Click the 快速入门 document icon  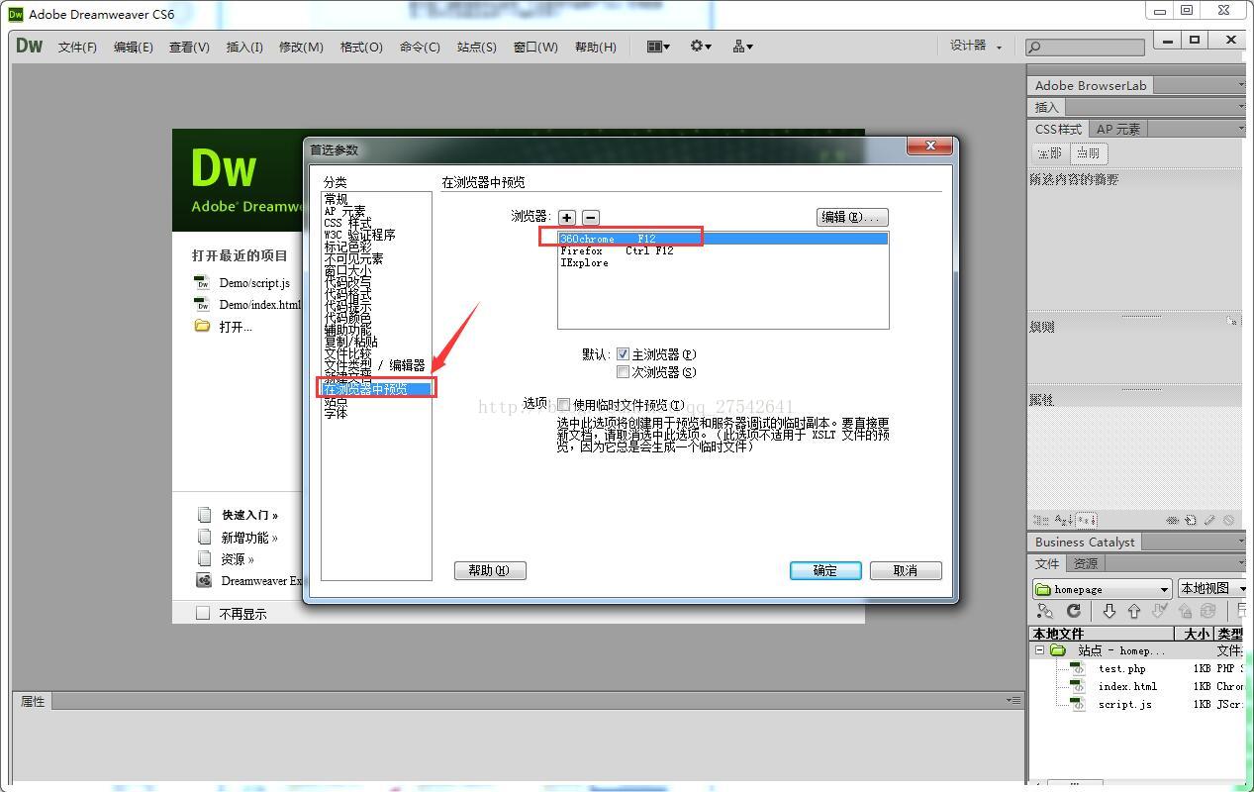pos(205,515)
